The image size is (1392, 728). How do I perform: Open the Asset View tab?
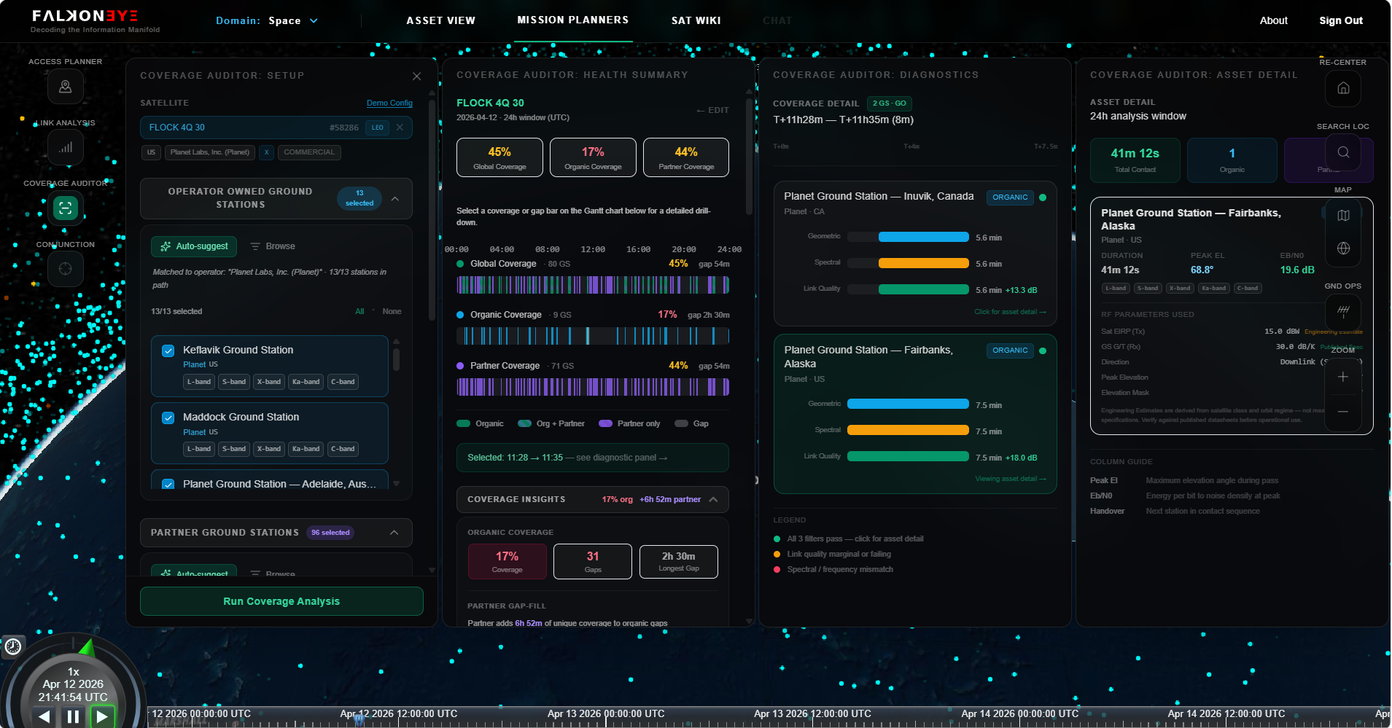click(440, 20)
